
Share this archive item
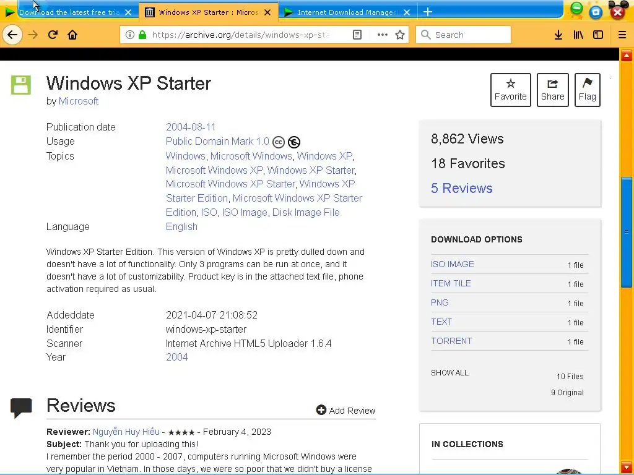pos(552,90)
